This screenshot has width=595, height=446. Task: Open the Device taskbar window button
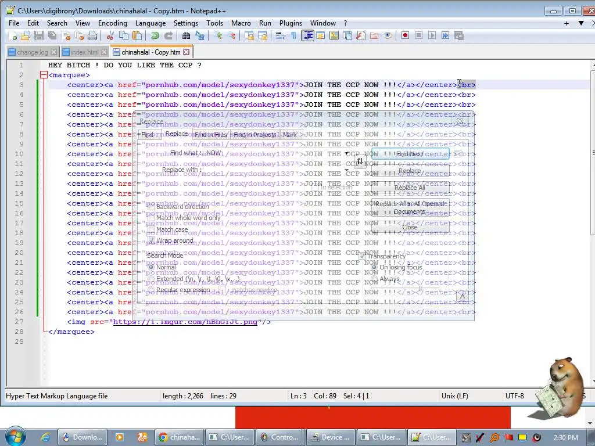(x=330, y=437)
